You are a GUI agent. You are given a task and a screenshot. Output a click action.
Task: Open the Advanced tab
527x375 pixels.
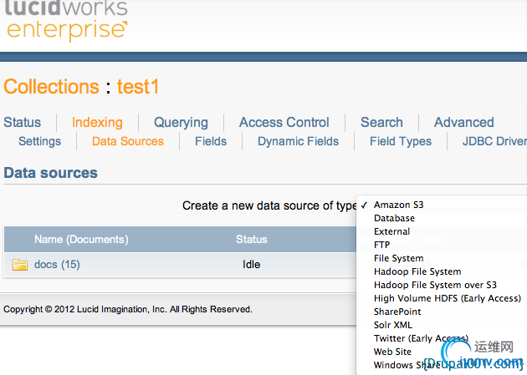463,123
